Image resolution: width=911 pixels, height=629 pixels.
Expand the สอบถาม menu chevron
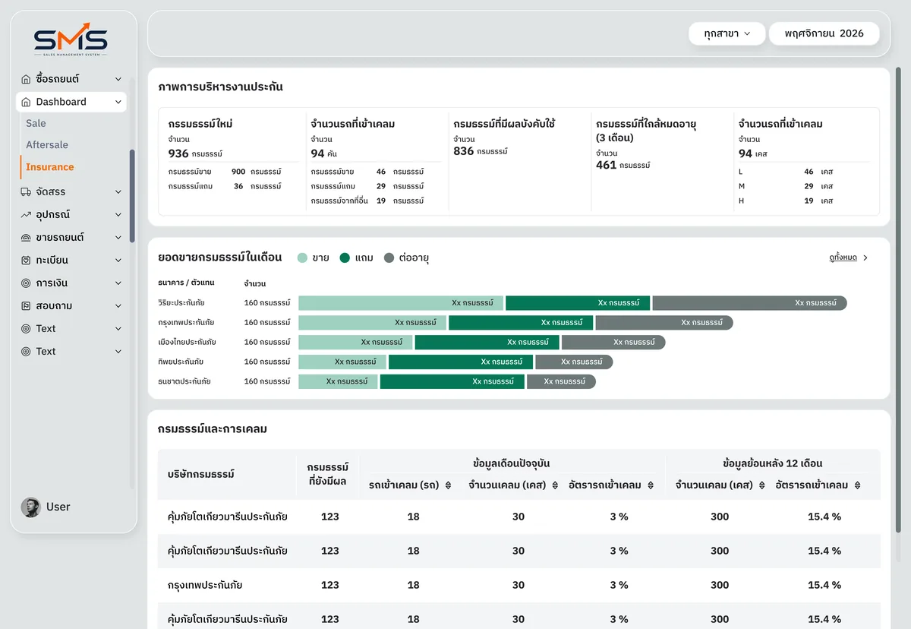click(x=118, y=306)
